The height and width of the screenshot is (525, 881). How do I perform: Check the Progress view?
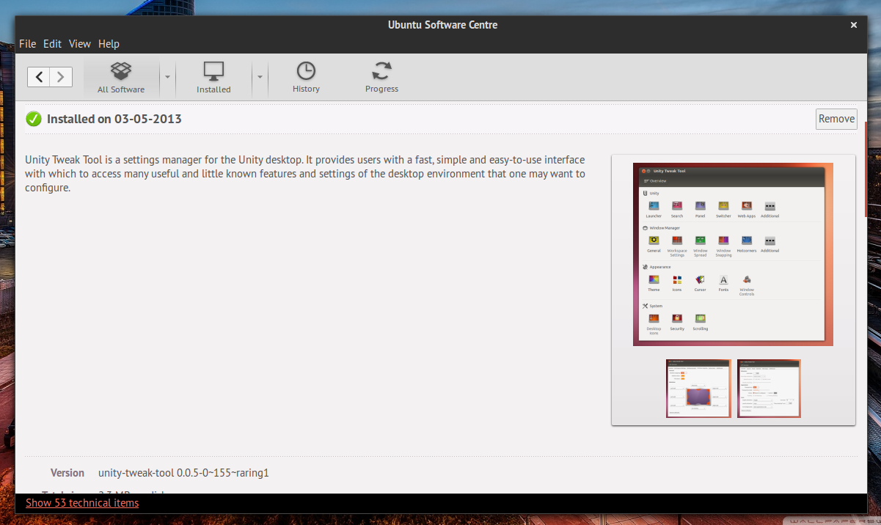[381, 78]
